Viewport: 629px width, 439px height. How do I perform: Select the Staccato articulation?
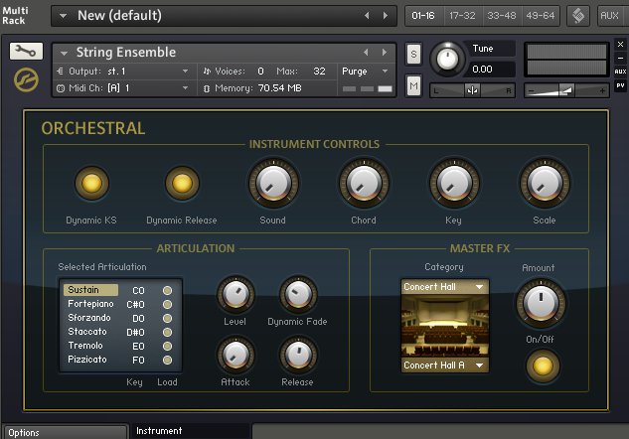click(x=87, y=332)
